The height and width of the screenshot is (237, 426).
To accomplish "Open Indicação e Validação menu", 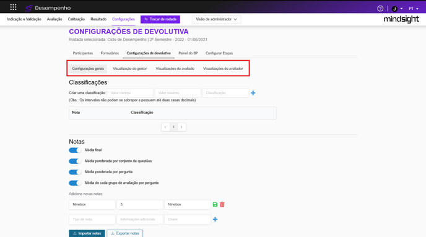I will [24, 19].
